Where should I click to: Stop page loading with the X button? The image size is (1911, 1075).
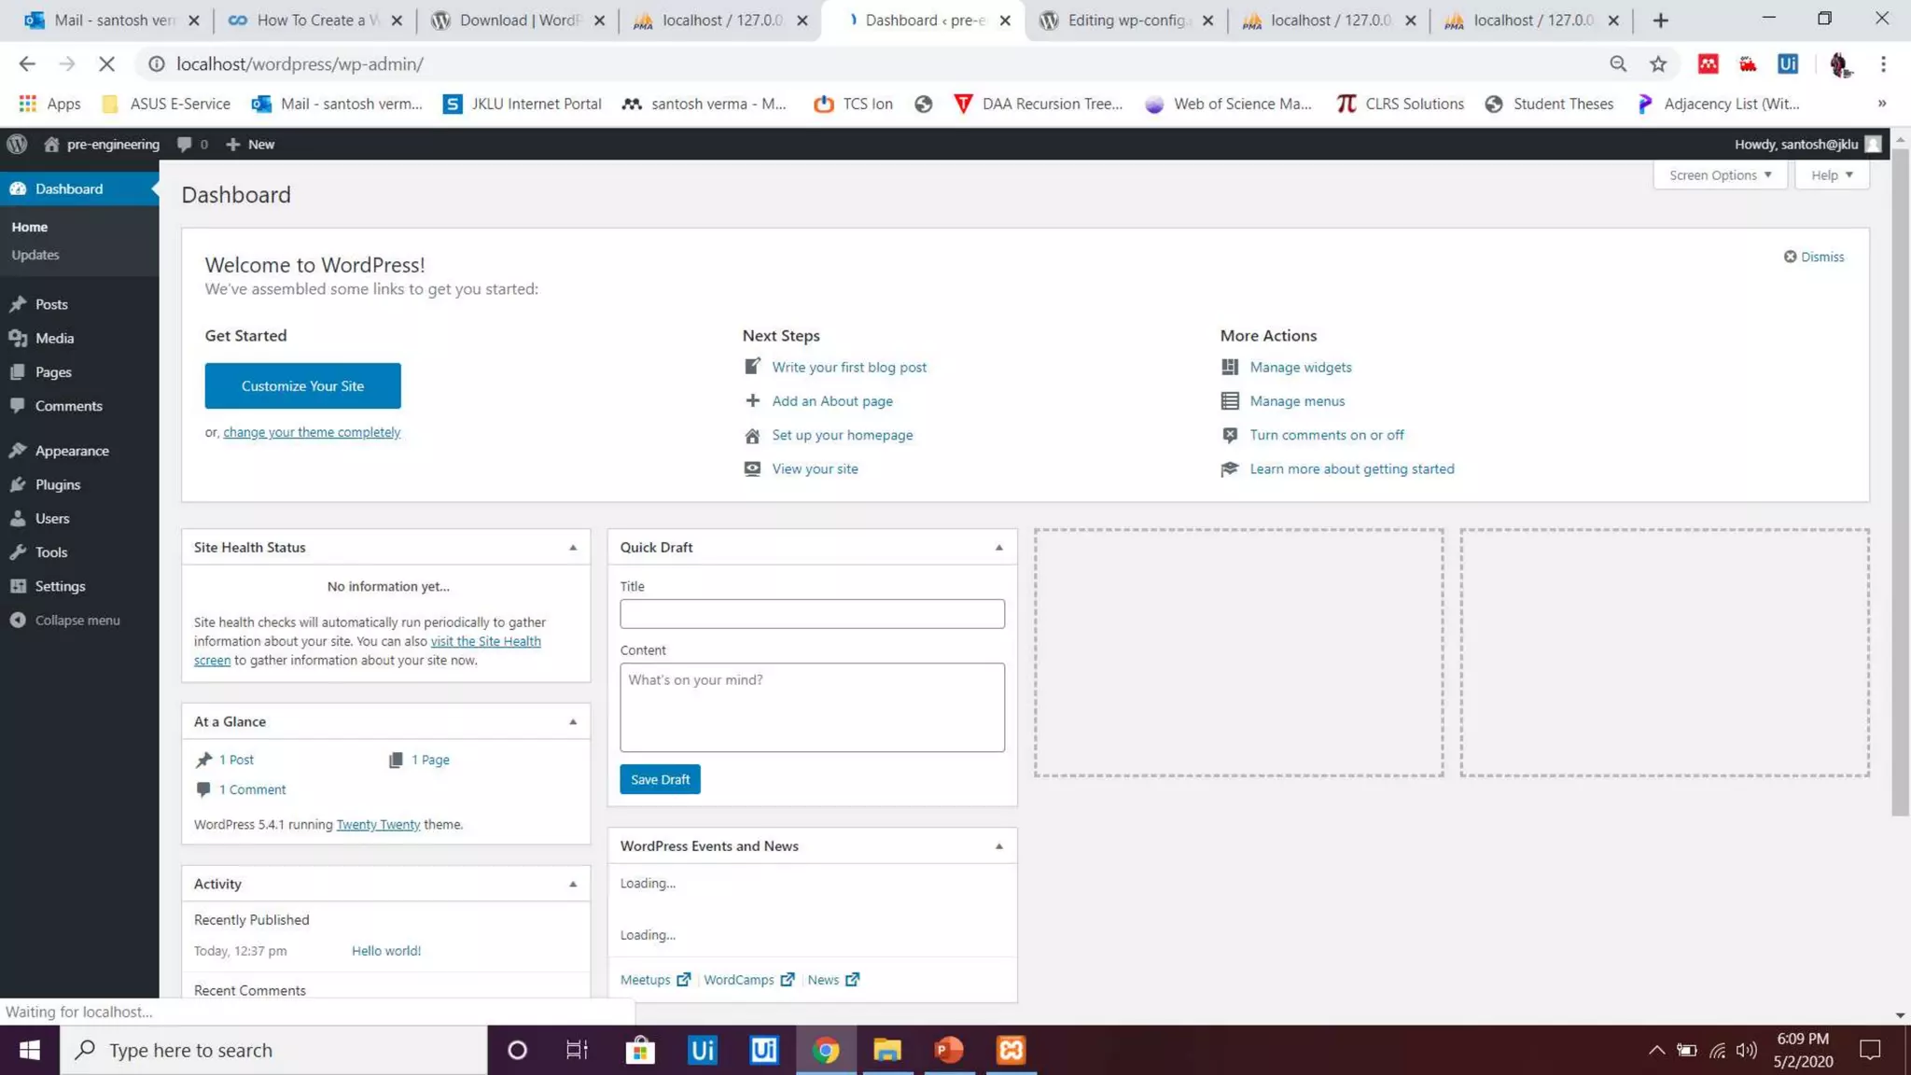(x=106, y=63)
